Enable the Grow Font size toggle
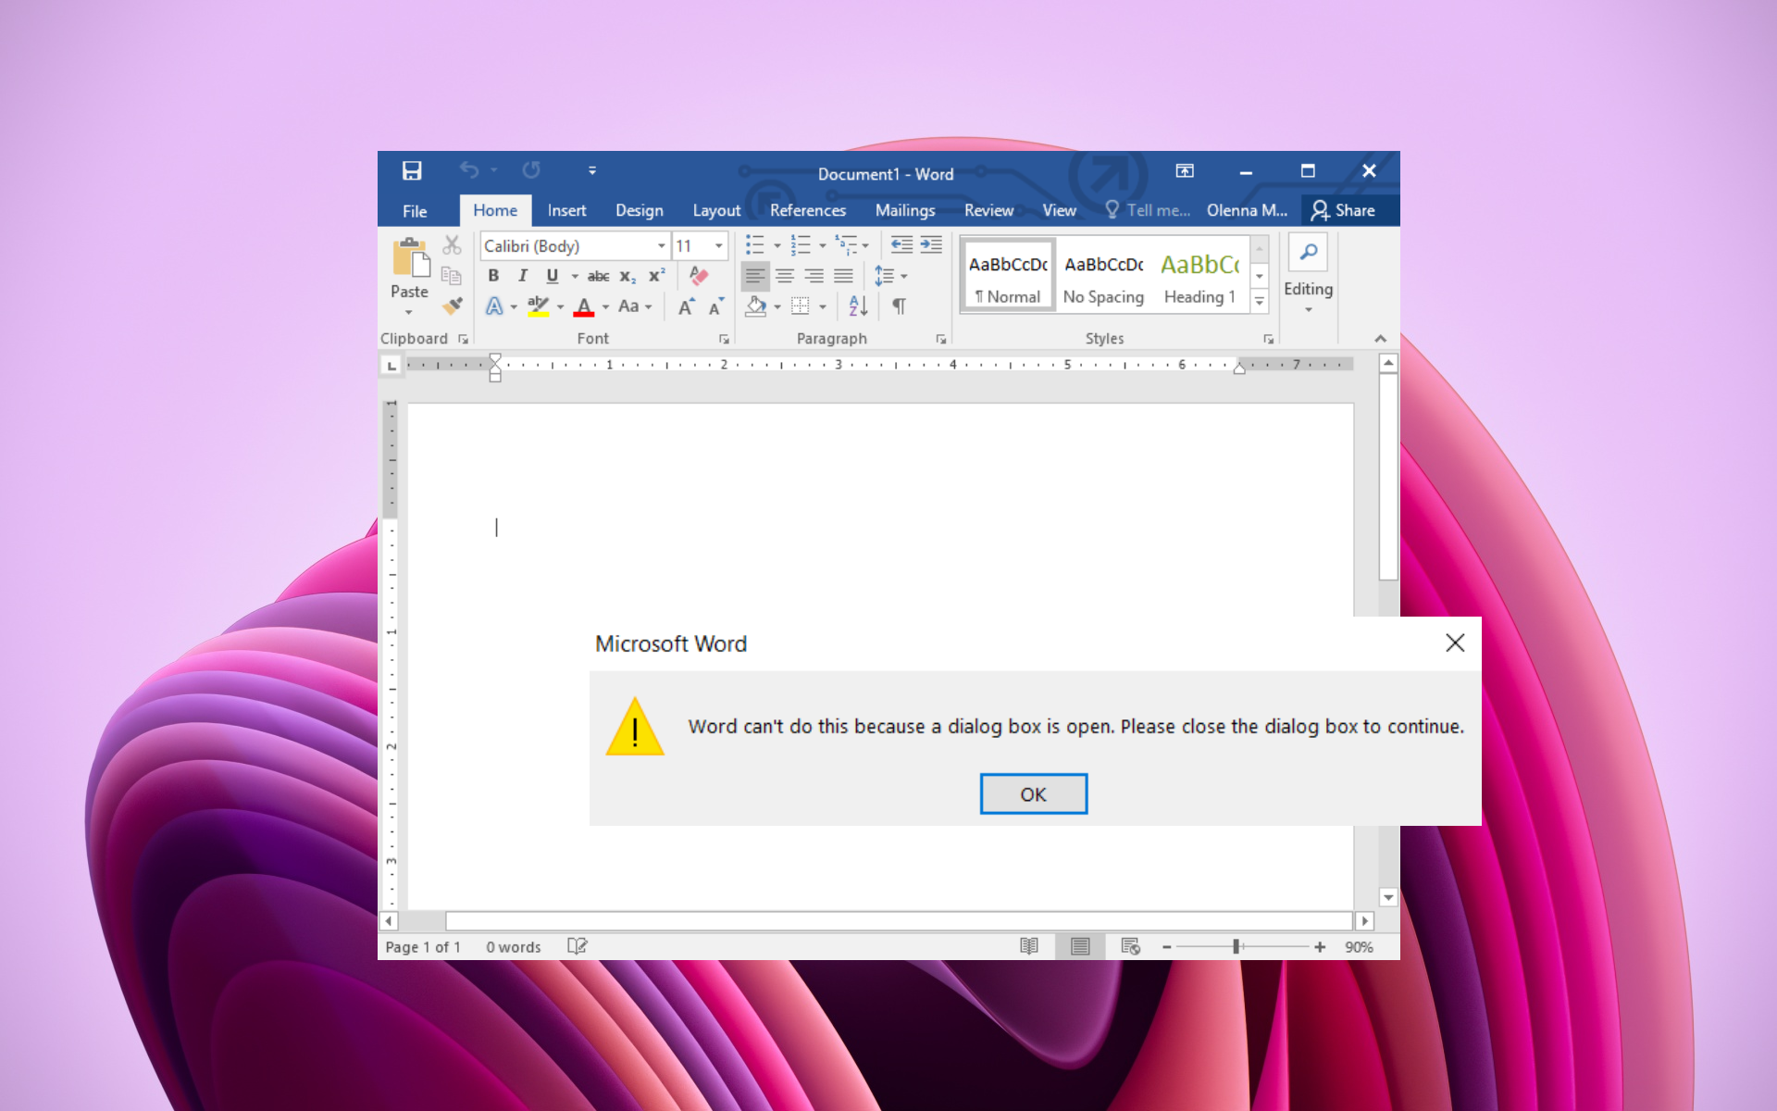Viewport: 1777px width, 1111px height. [685, 307]
